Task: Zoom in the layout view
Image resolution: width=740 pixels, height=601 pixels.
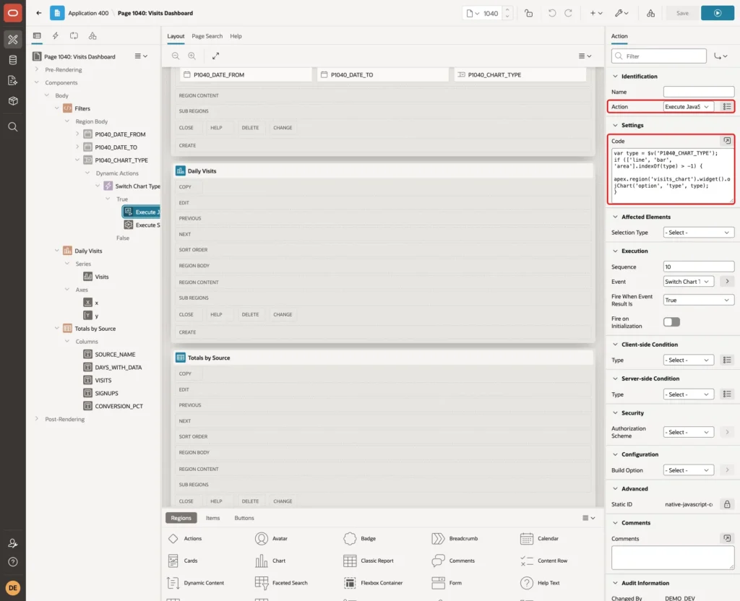Action: tap(192, 56)
